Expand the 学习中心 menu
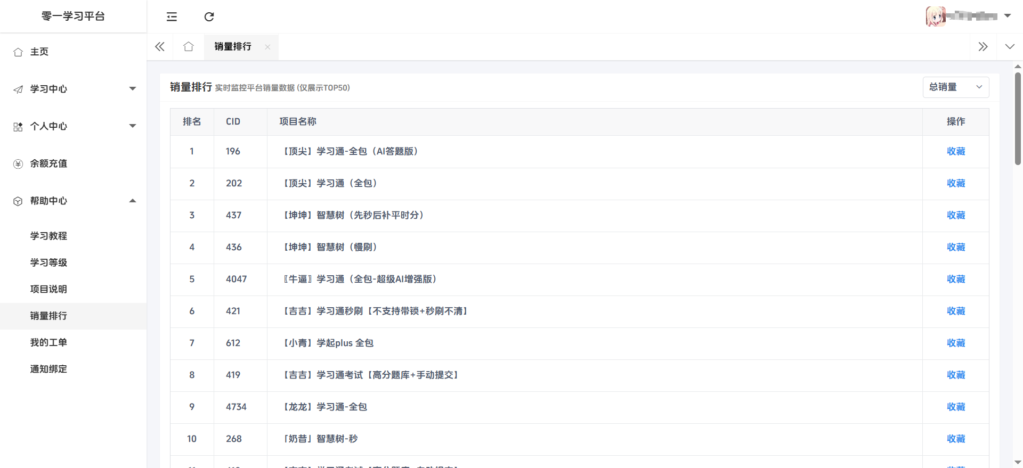Viewport: 1023px width, 468px height. click(74, 89)
